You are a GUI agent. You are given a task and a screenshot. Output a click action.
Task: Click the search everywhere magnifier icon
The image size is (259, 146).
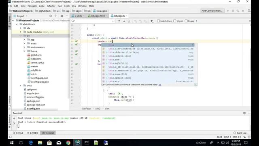tap(249, 11)
